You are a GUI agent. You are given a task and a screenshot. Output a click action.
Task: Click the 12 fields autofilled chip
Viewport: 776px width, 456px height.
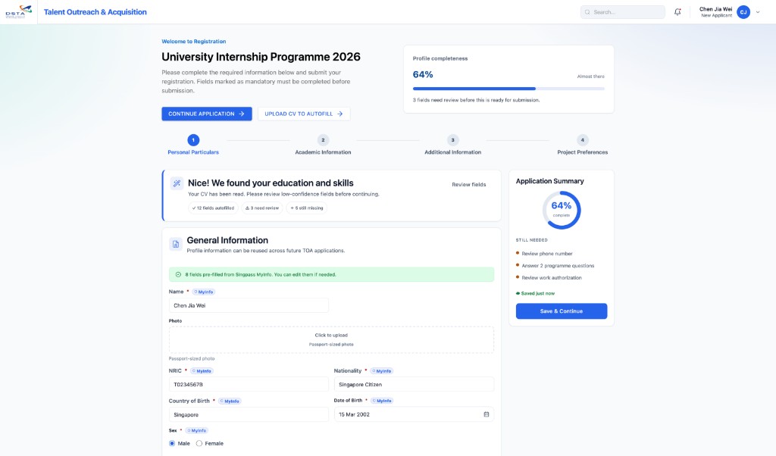tap(213, 208)
